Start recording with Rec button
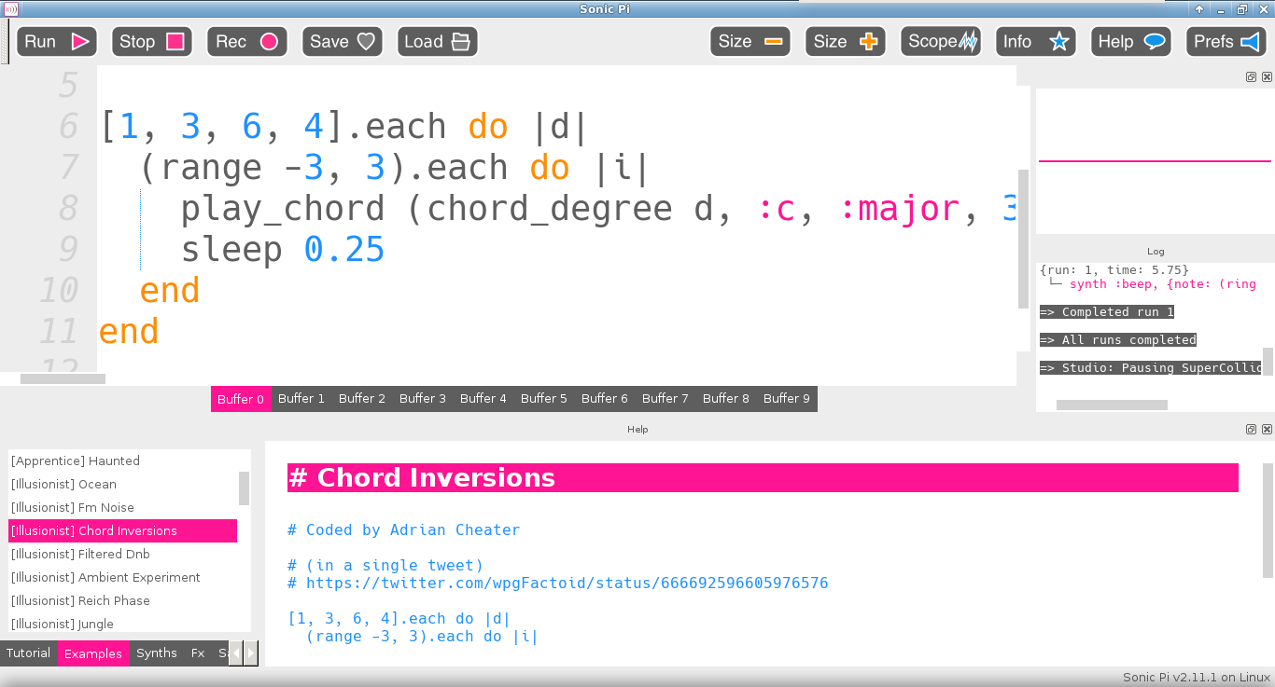 [247, 41]
